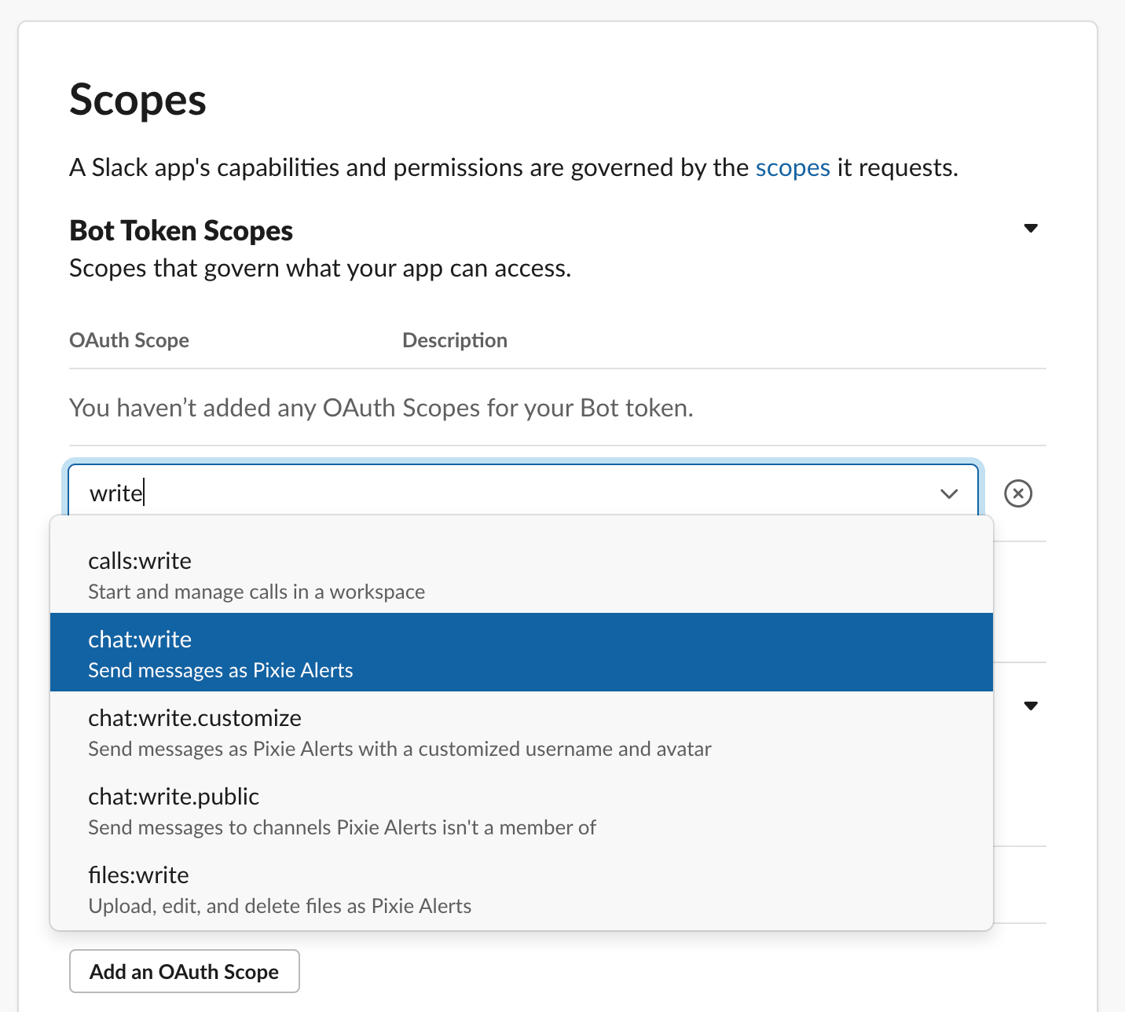
Task: Collapse the Bot Token Scopes section arrow
Action: [x=1031, y=229]
